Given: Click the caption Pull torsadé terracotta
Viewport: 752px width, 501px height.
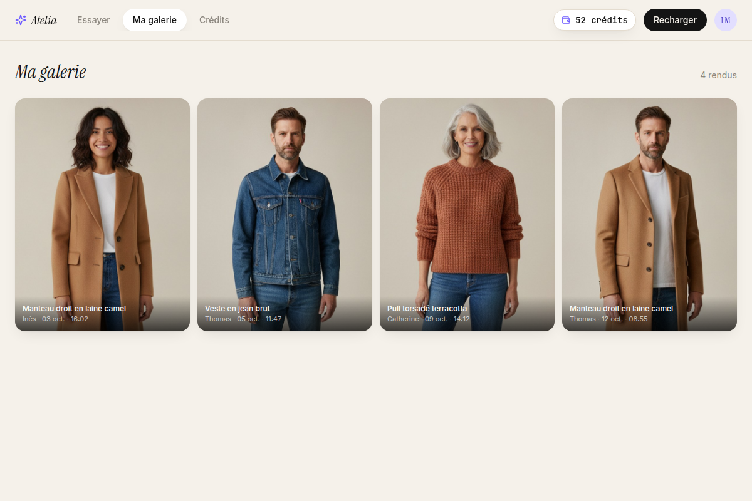Looking at the screenshot, I should click(x=427, y=309).
